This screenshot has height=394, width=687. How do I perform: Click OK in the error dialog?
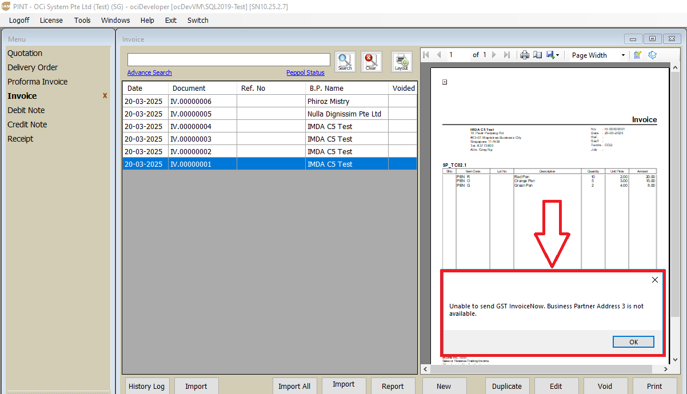(633, 341)
